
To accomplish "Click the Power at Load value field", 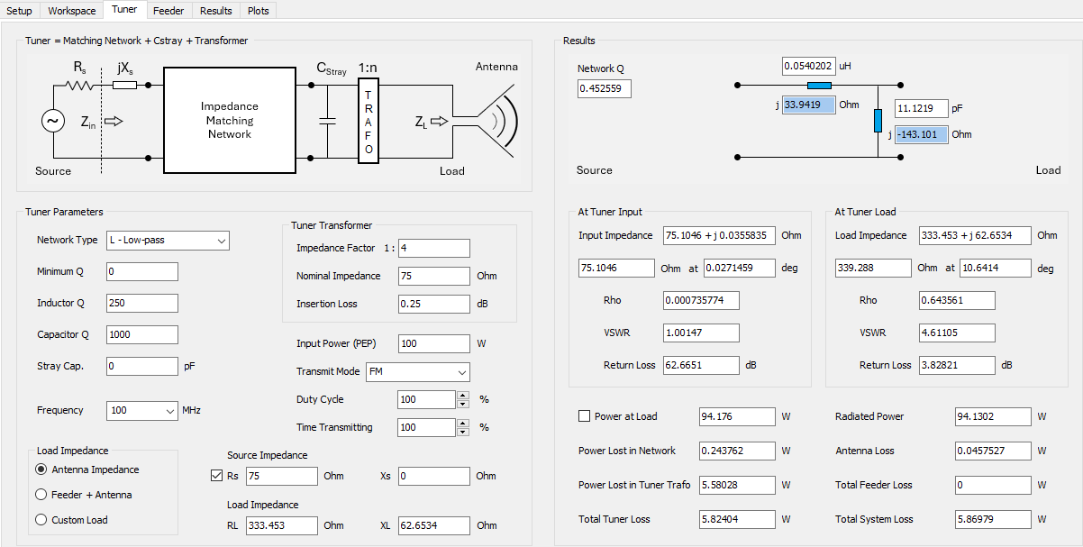I will (x=737, y=417).
